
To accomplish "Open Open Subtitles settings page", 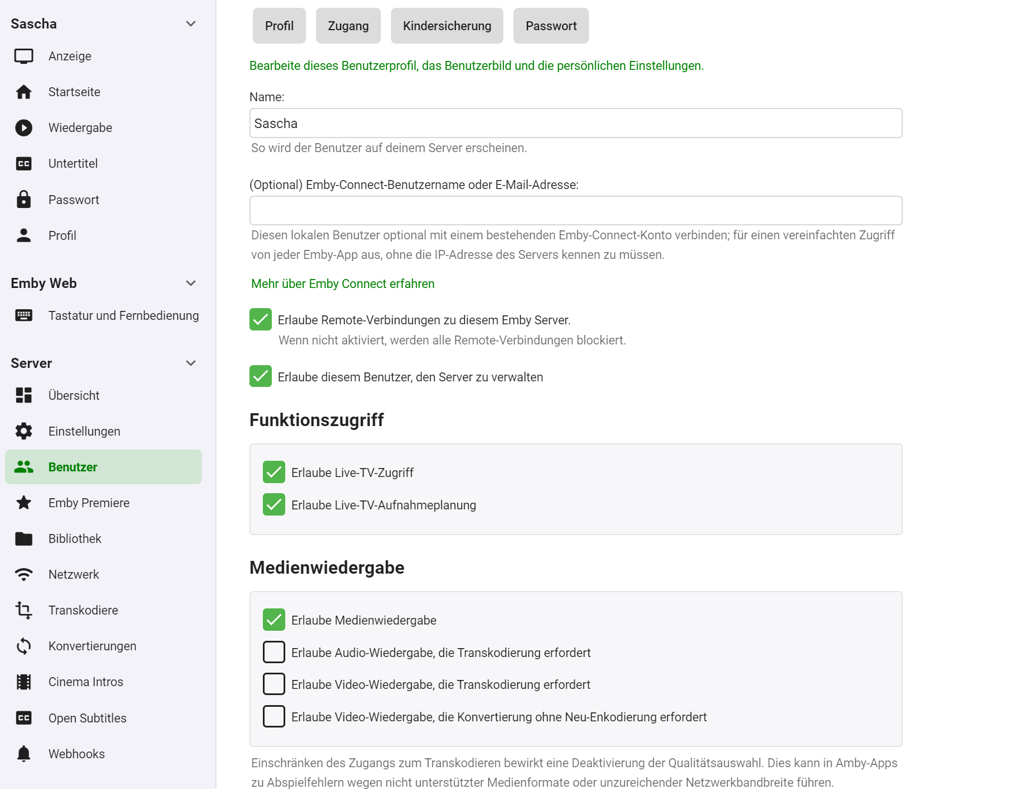I will click(x=103, y=718).
